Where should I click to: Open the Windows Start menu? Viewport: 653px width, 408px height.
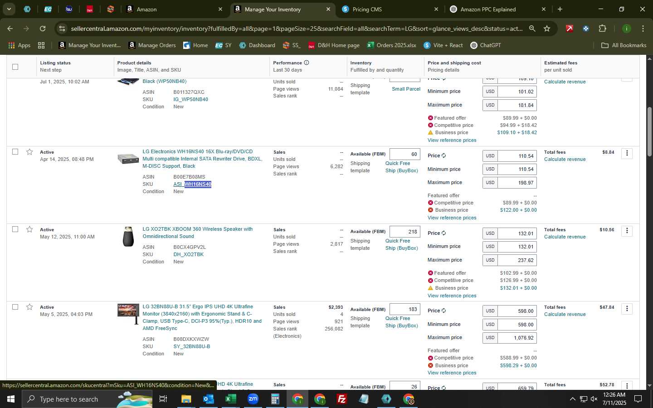(10, 399)
